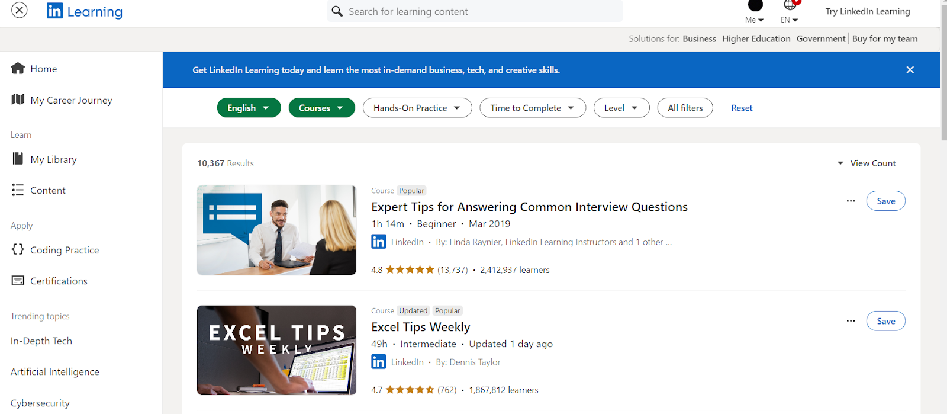The width and height of the screenshot is (947, 414).
Task: Select Content in the sidebar
Action: [48, 190]
